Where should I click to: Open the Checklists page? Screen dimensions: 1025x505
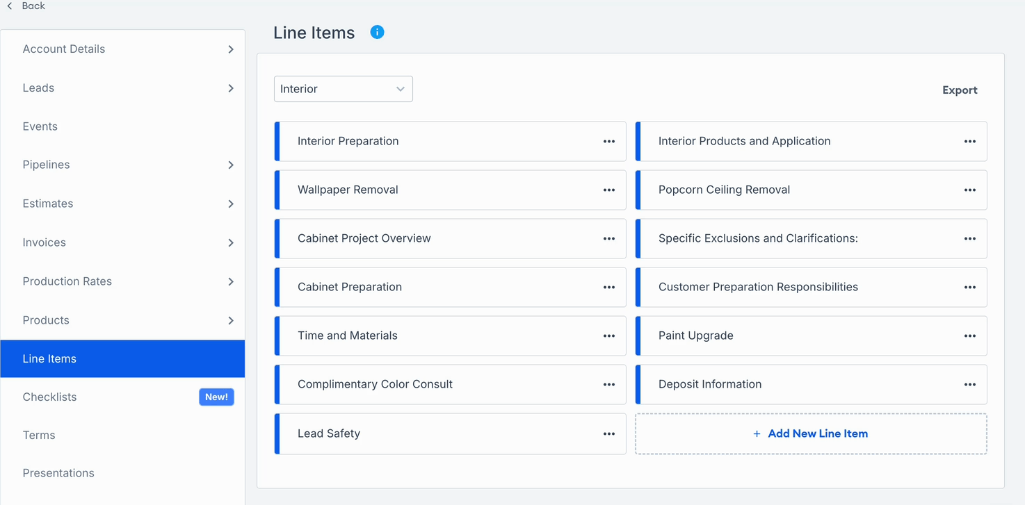[x=123, y=397]
